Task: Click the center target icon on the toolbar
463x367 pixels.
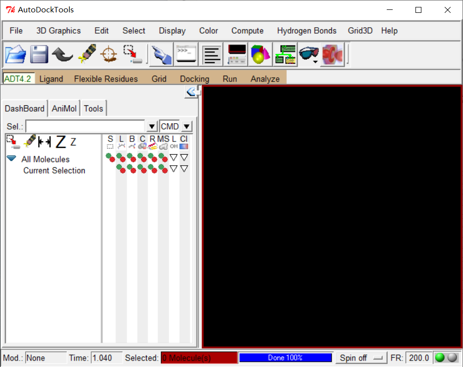Action: point(108,54)
